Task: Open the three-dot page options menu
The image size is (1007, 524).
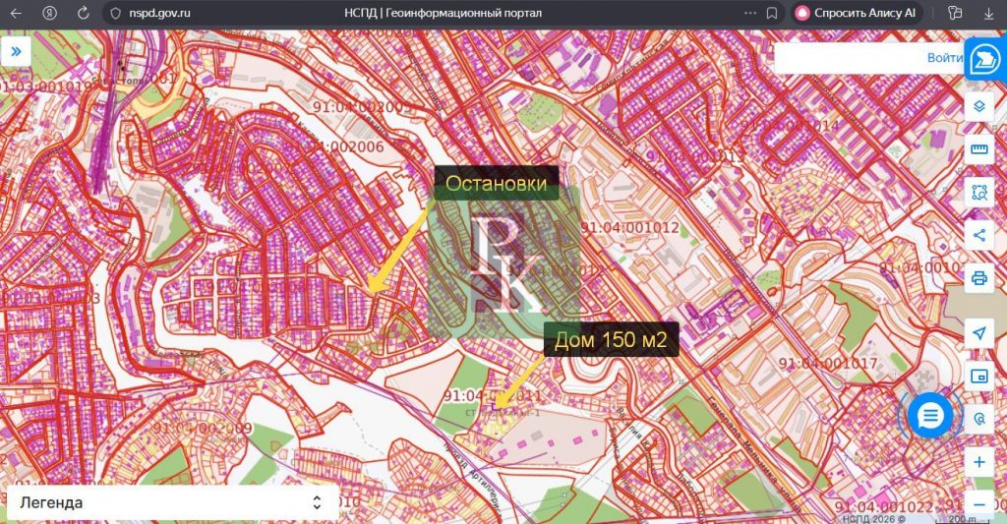Action: [x=751, y=14]
